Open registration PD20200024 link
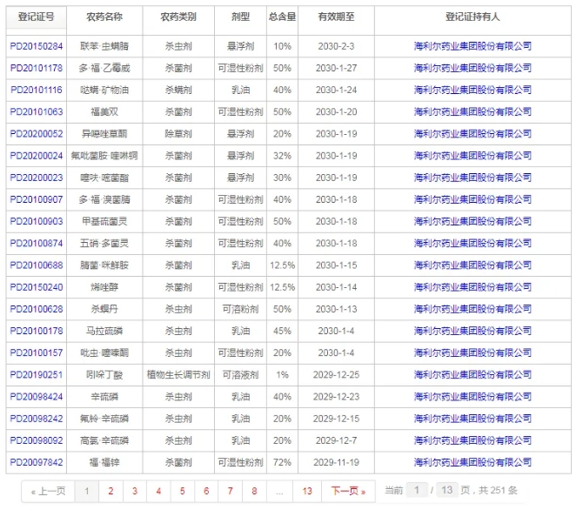The height and width of the screenshot is (510, 583). point(37,156)
